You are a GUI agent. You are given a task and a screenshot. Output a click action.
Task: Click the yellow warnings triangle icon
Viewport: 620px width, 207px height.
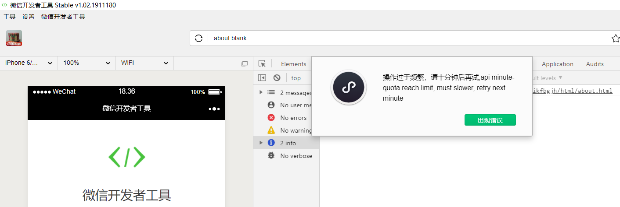click(x=271, y=130)
